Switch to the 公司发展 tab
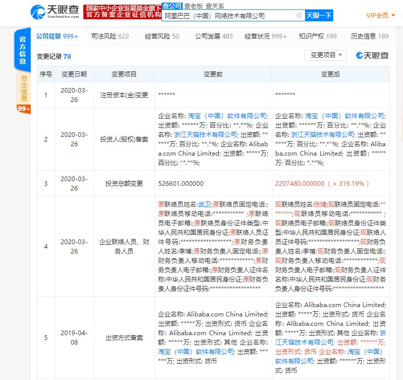This screenshot has height=380, width=403. (214, 36)
